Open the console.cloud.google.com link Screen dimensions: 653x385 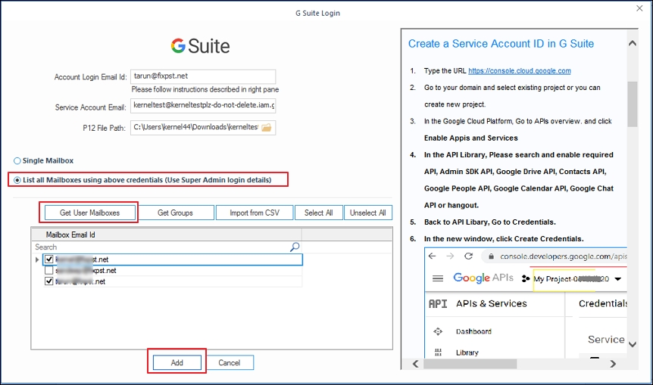click(x=520, y=70)
